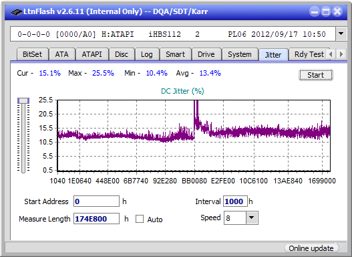Image resolution: width=352 pixels, height=257 pixels.
Task: Start the jitter measurement
Action: [x=316, y=75]
